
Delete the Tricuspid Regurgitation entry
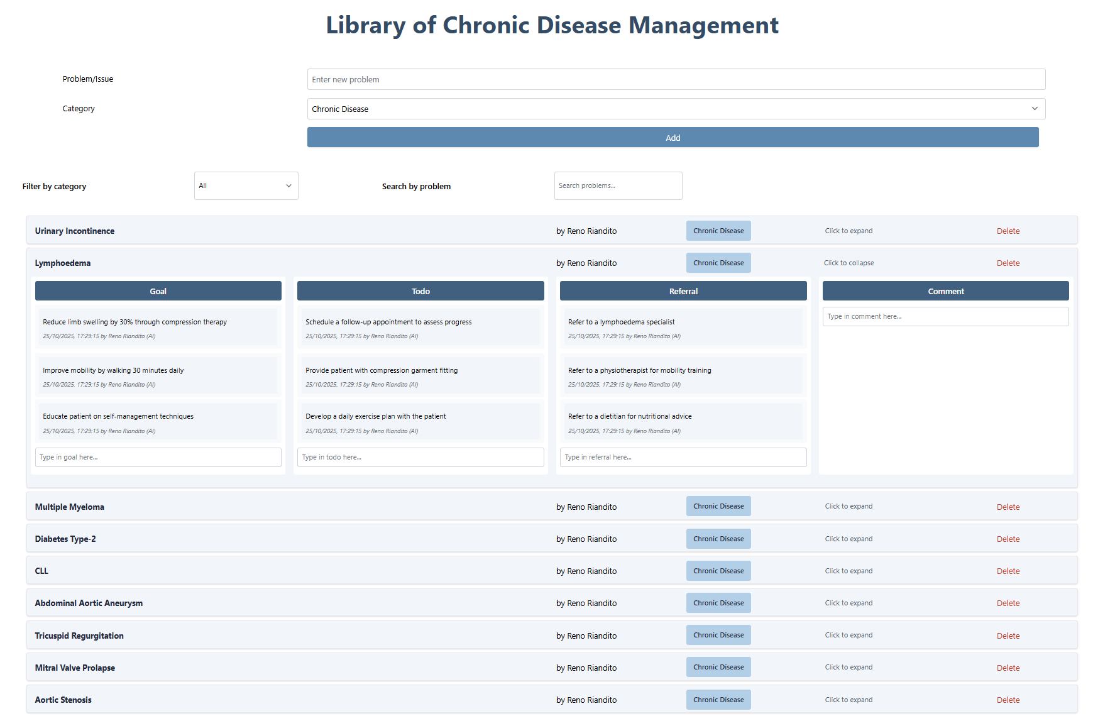(x=1008, y=635)
